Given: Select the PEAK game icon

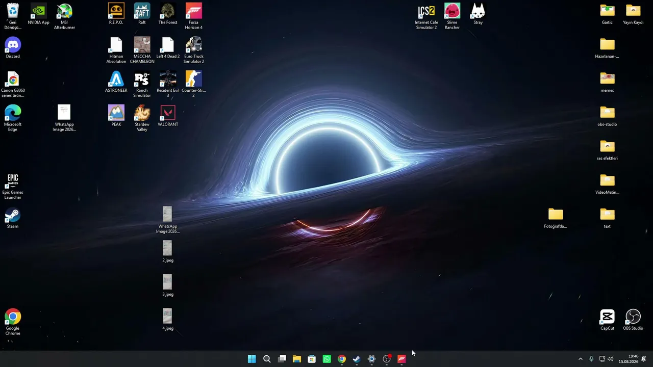Looking at the screenshot, I should (116, 116).
